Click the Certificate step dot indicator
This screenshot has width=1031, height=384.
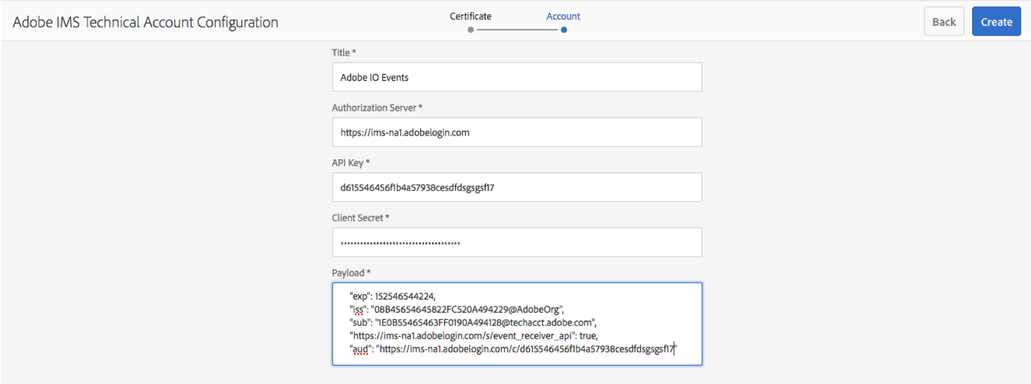pyautogui.click(x=471, y=30)
